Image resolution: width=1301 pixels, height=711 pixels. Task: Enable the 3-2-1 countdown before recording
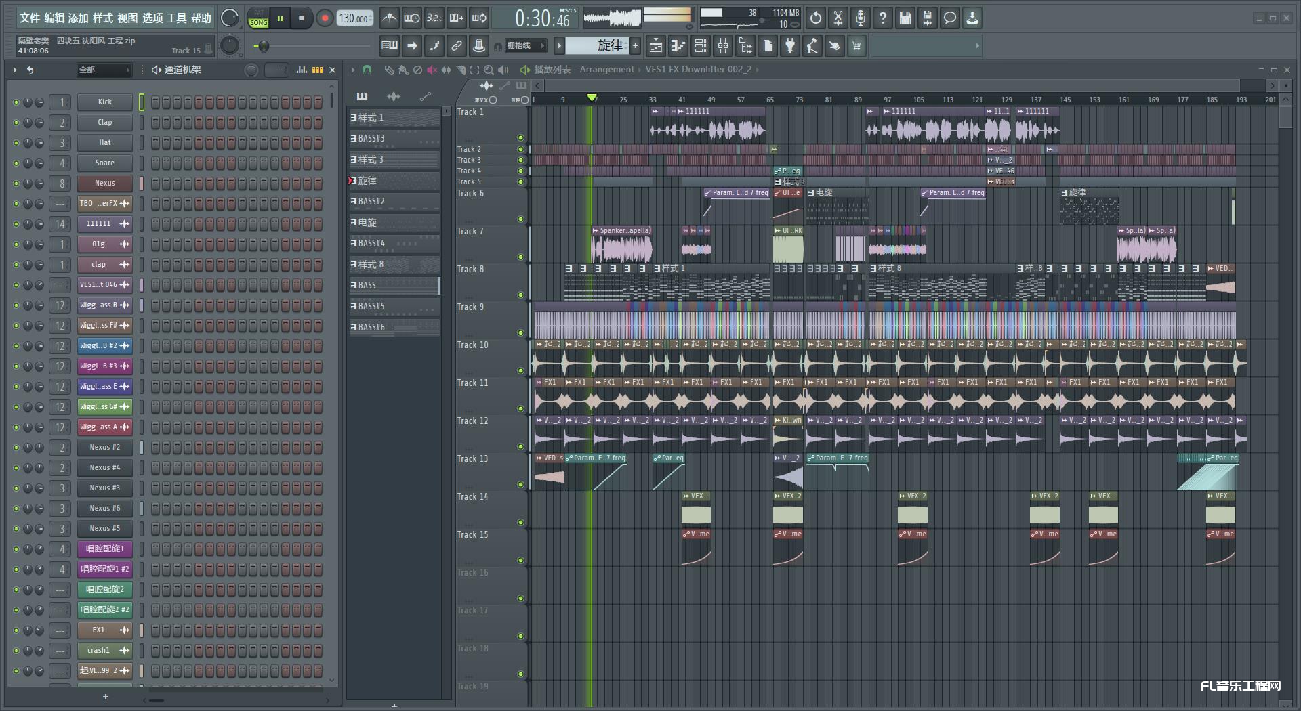(x=434, y=18)
